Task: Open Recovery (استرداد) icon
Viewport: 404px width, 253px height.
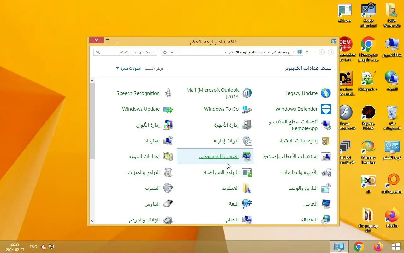Action: pos(168,141)
